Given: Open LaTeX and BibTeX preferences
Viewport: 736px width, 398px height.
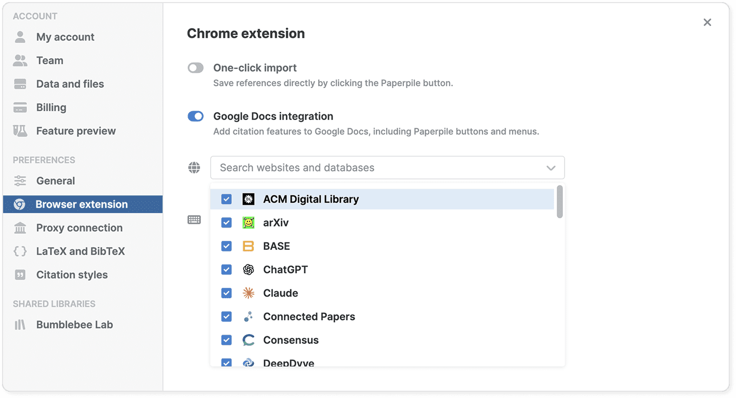Looking at the screenshot, I should [81, 251].
